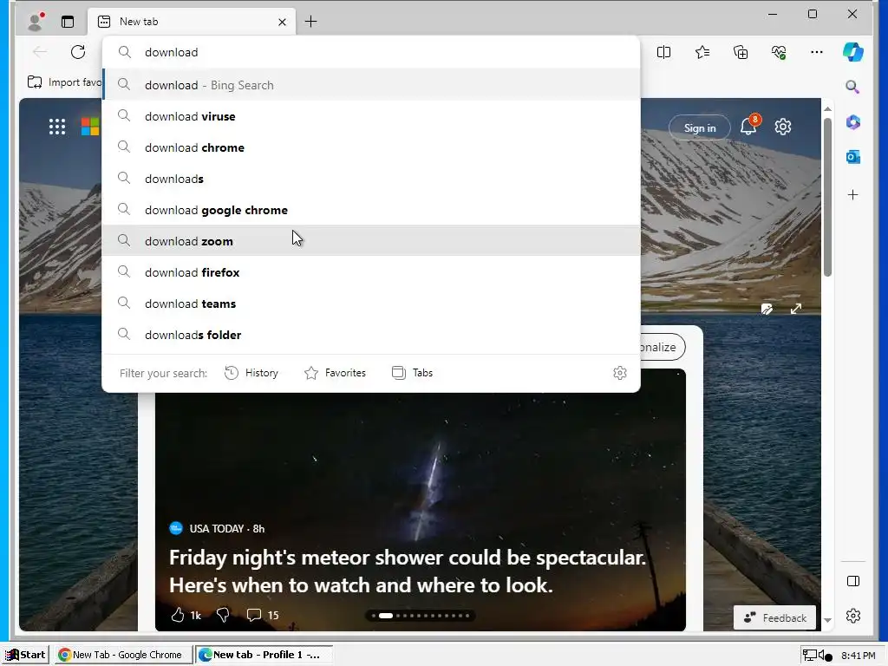This screenshot has width=888, height=666.
Task: Select the 'download viruse' suggestion
Action: pos(371,116)
